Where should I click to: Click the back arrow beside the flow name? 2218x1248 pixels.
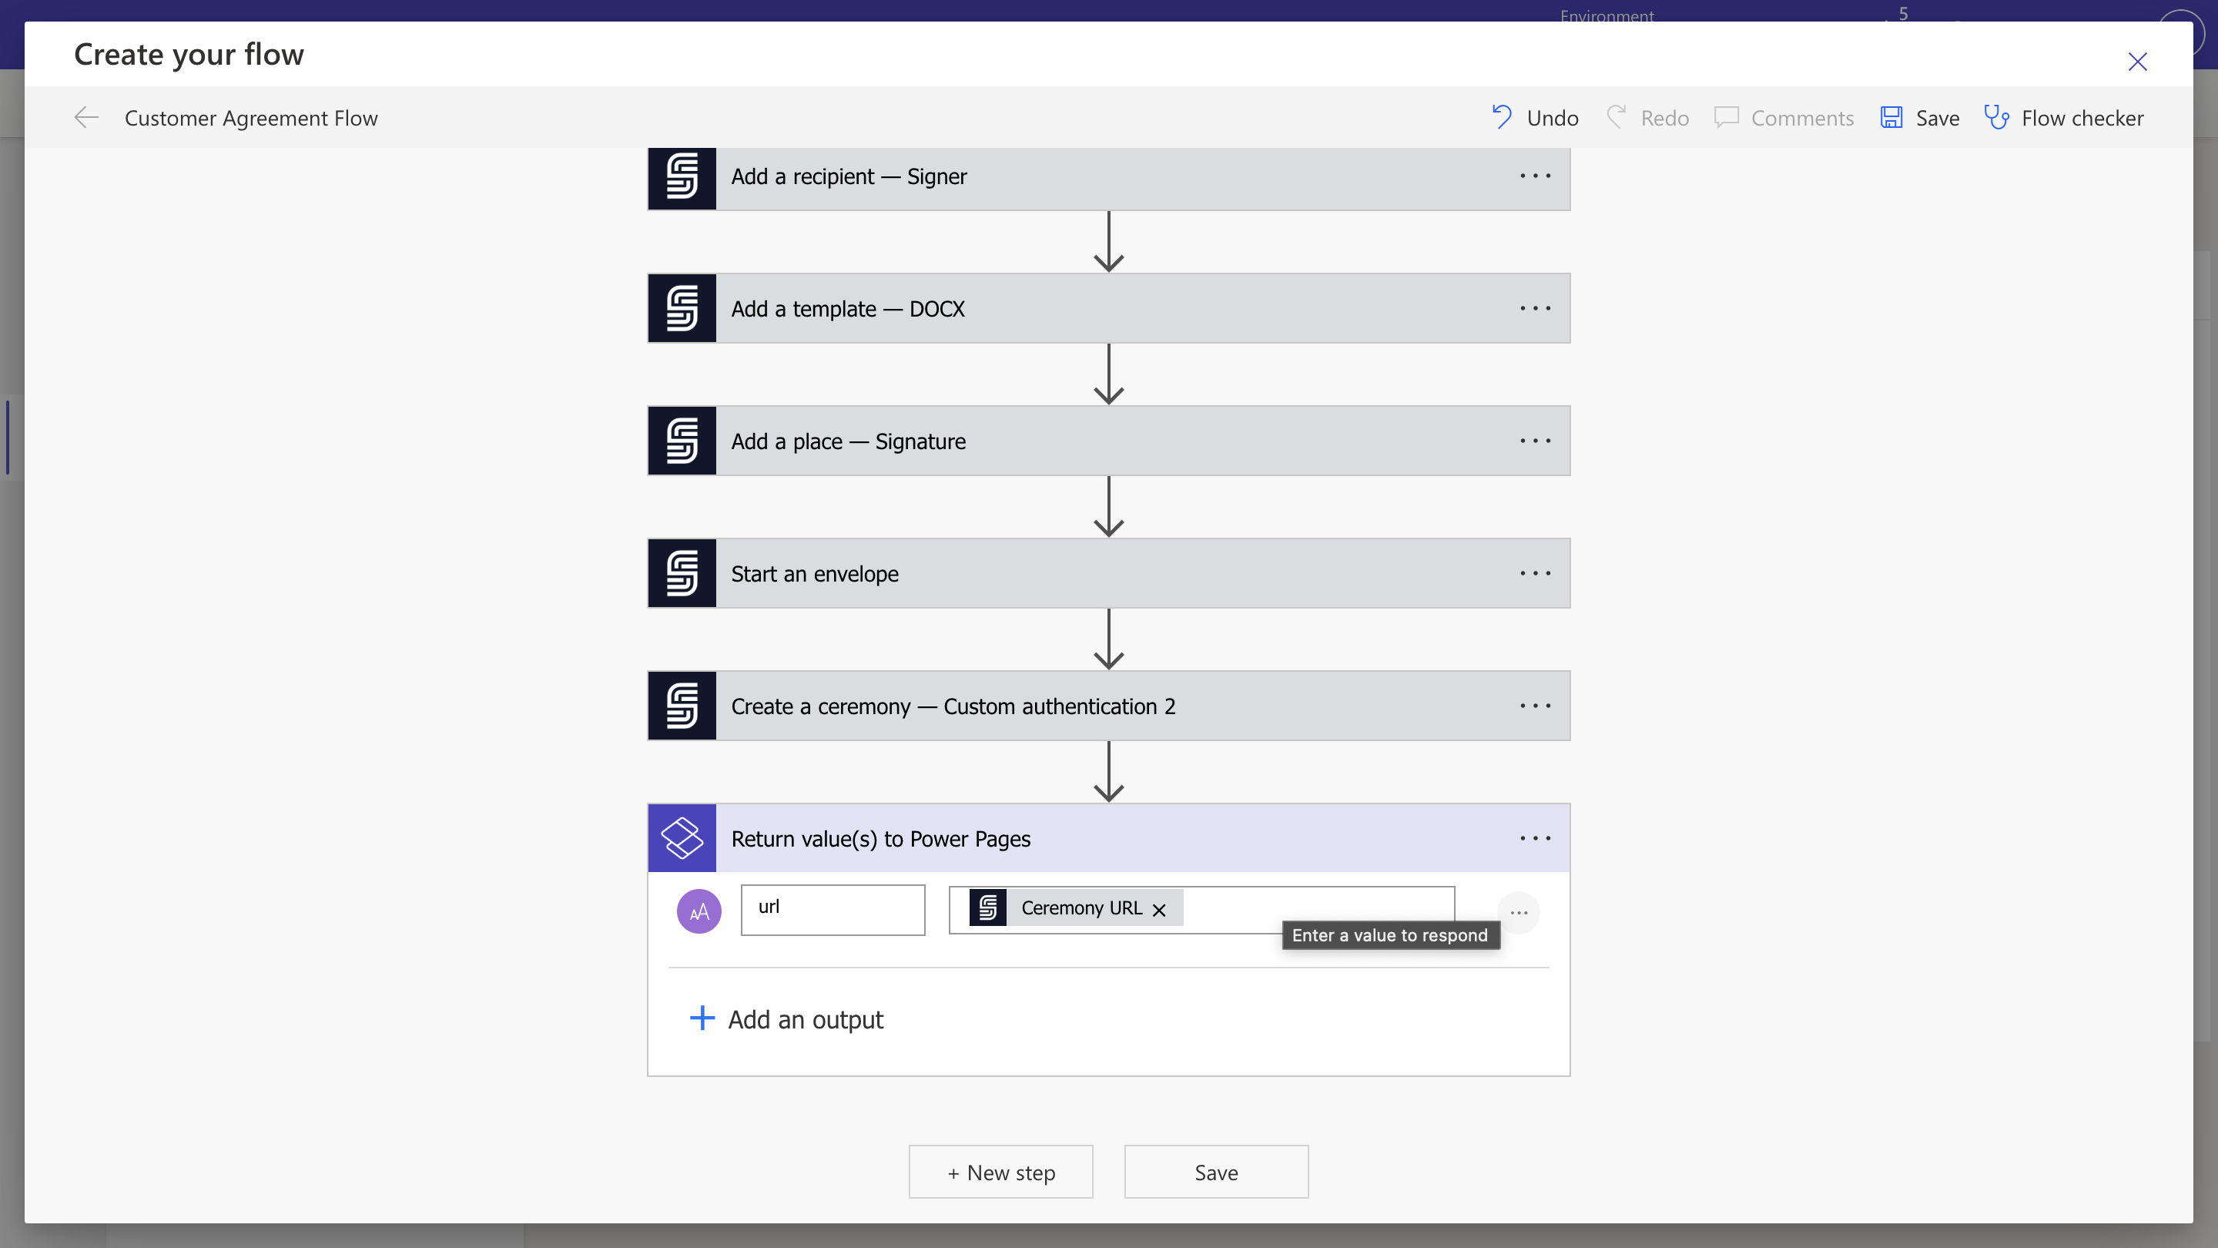86,118
